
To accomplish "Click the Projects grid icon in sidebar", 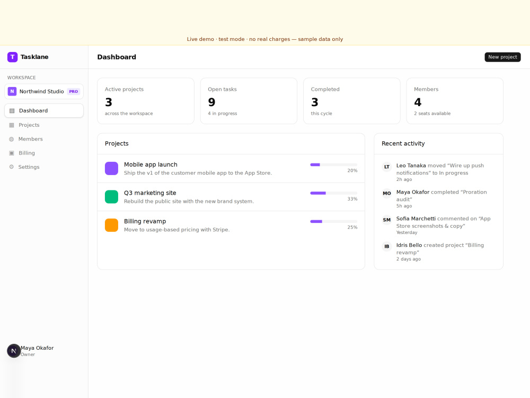I will coord(12,125).
